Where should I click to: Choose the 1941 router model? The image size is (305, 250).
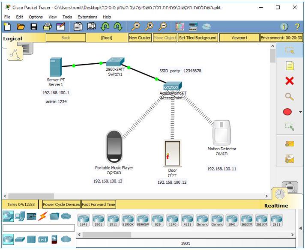[x=84, y=220]
